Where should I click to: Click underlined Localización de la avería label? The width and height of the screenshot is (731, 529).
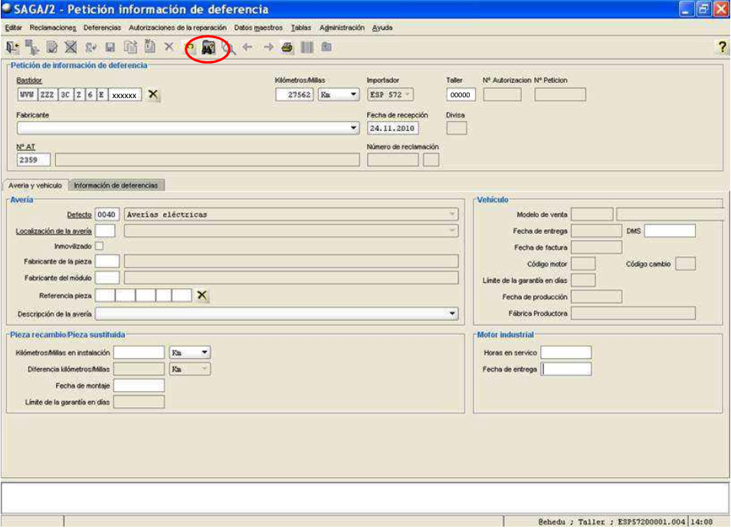[54, 231]
